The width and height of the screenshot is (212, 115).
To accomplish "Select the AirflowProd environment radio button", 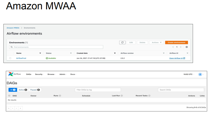I will [10, 58].
